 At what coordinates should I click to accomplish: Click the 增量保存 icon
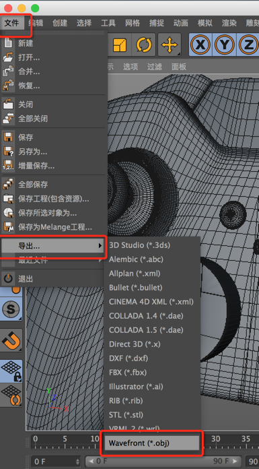tap(8, 166)
